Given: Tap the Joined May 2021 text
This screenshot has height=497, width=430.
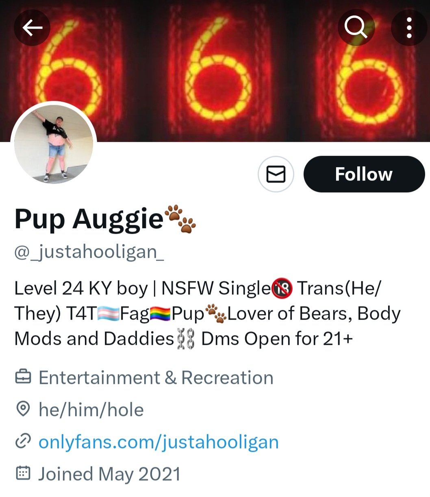Looking at the screenshot, I should tap(110, 474).
